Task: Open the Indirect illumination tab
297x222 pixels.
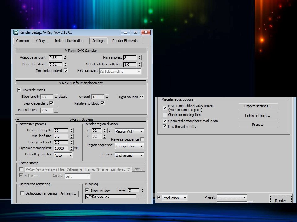Action: pos(69,41)
